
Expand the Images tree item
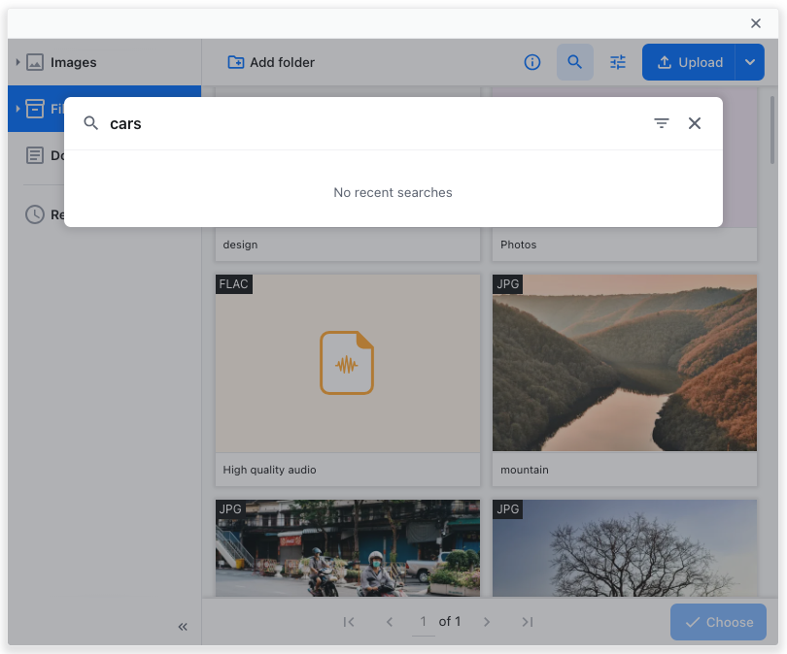click(19, 62)
